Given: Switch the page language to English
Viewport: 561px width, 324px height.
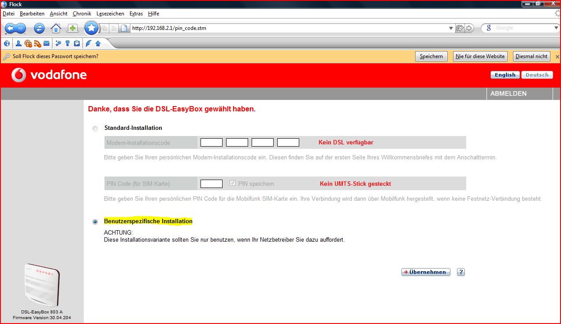Looking at the screenshot, I should (504, 74).
